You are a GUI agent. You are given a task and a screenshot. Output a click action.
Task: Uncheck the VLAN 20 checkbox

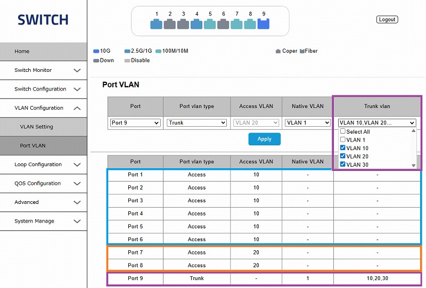[x=343, y=157]
